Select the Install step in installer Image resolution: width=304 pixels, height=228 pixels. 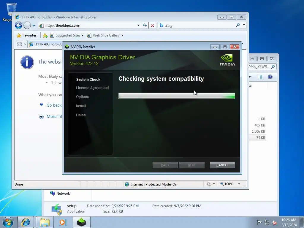[x=81, y=106]
